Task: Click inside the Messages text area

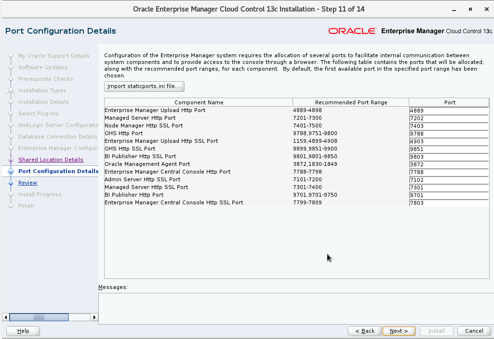Action: [x=296, y=309]
